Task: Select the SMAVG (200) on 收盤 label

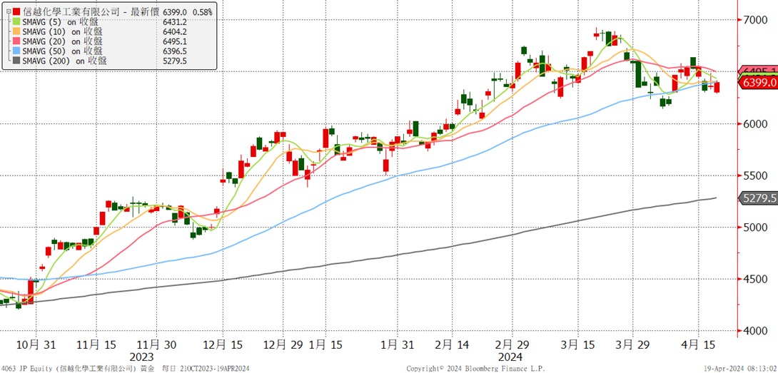Action: coord(64,61)
